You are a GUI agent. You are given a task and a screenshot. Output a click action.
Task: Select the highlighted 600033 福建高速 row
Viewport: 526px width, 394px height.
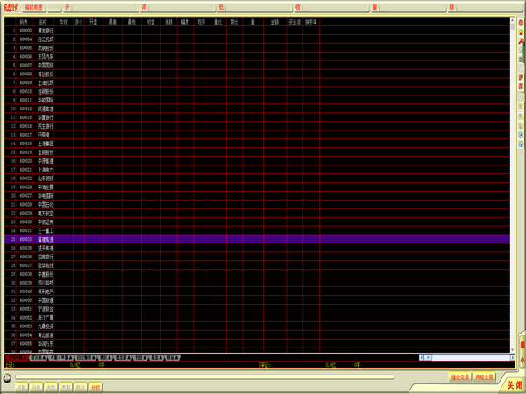[x=44, y=239]
